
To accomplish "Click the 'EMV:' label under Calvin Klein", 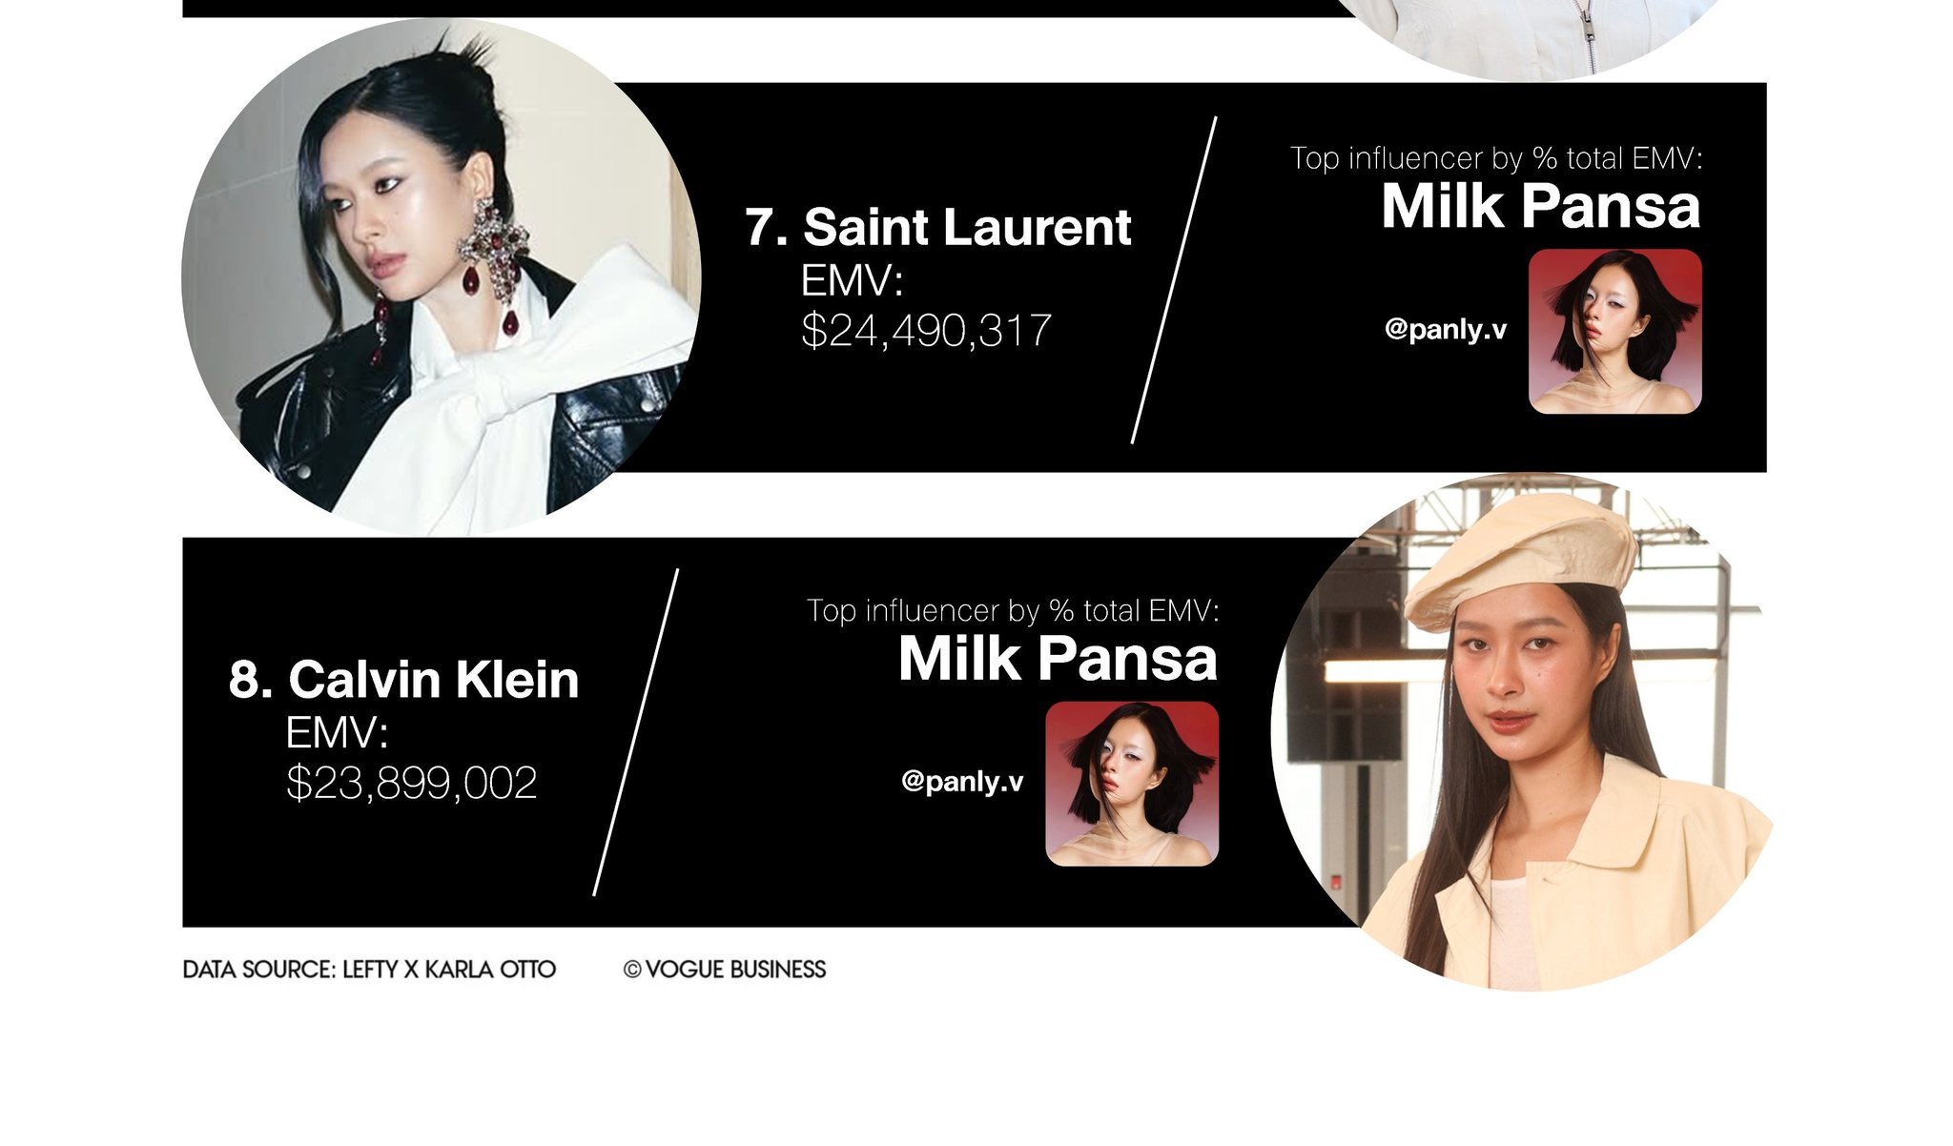I will coord(337,732).
